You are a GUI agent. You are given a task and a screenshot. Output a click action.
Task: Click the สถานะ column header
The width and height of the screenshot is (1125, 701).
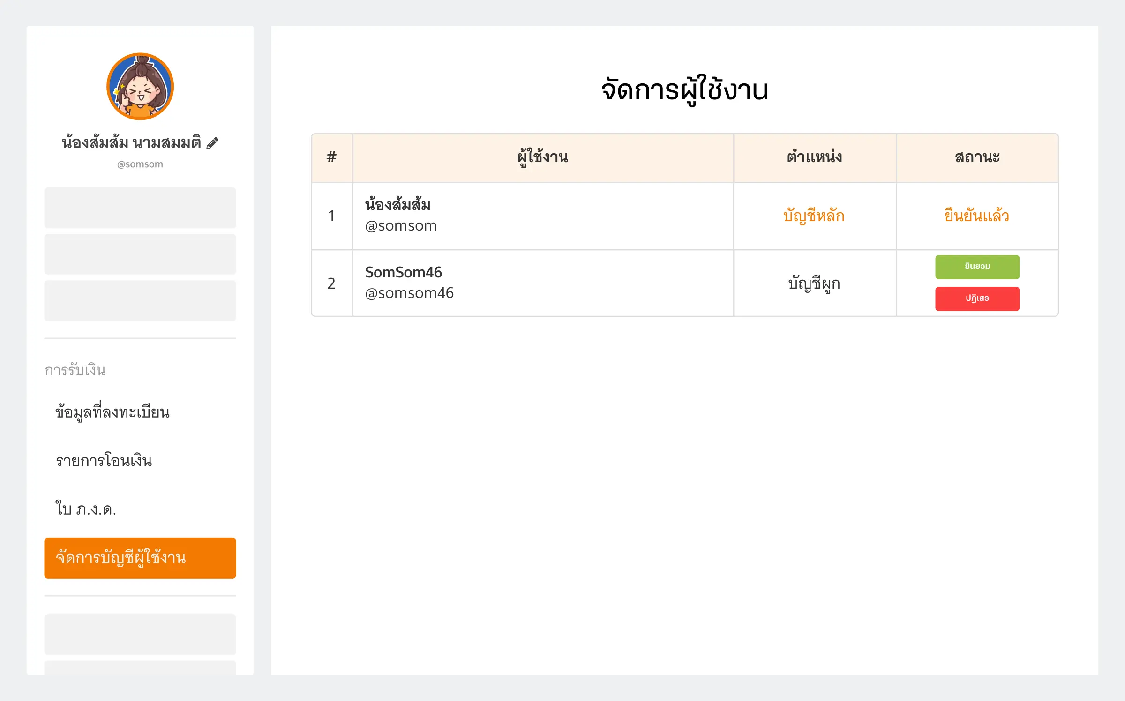point(977,157)
